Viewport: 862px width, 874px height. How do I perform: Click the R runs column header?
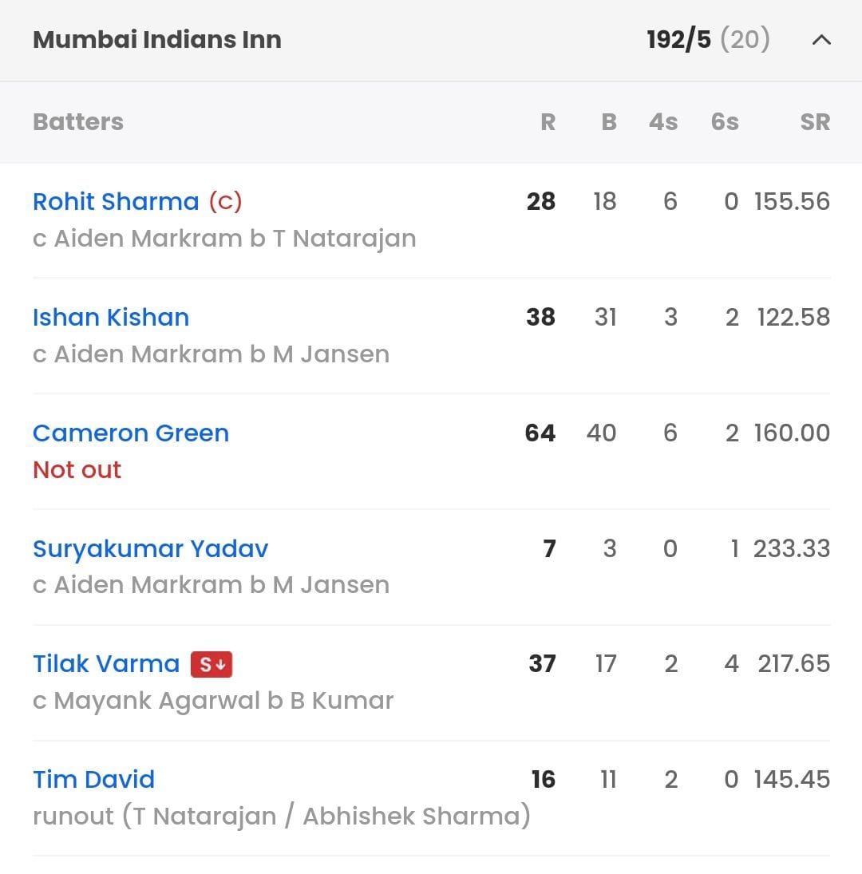coord(548,121)
